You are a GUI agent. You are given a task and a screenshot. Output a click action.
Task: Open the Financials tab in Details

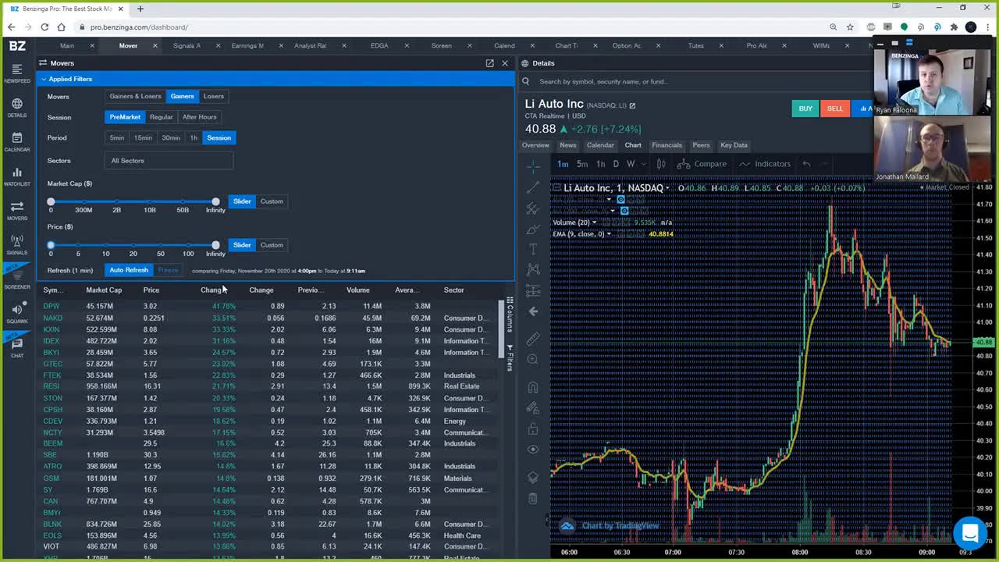[667, 145]
